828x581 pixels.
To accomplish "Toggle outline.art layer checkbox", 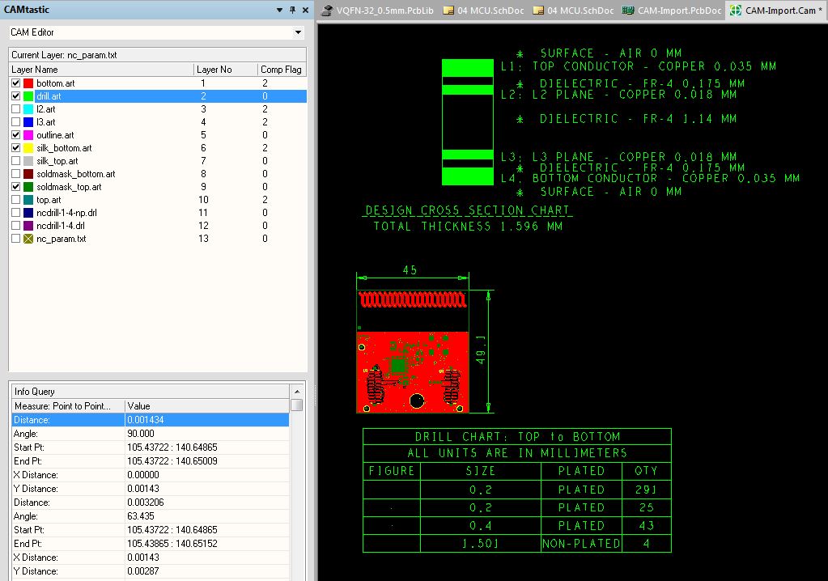I will (x=16, y=134).
